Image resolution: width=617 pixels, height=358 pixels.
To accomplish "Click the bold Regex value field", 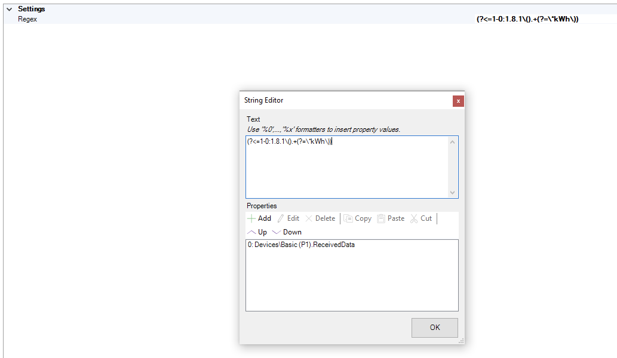I will 527,19.
